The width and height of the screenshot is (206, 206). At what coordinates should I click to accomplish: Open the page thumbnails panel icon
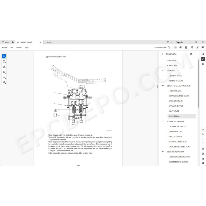(203, 64)
